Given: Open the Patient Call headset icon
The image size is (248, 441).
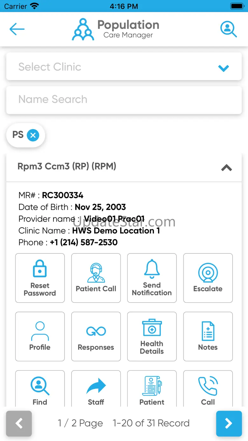Looking at the screenshot, I should [96, 273].
